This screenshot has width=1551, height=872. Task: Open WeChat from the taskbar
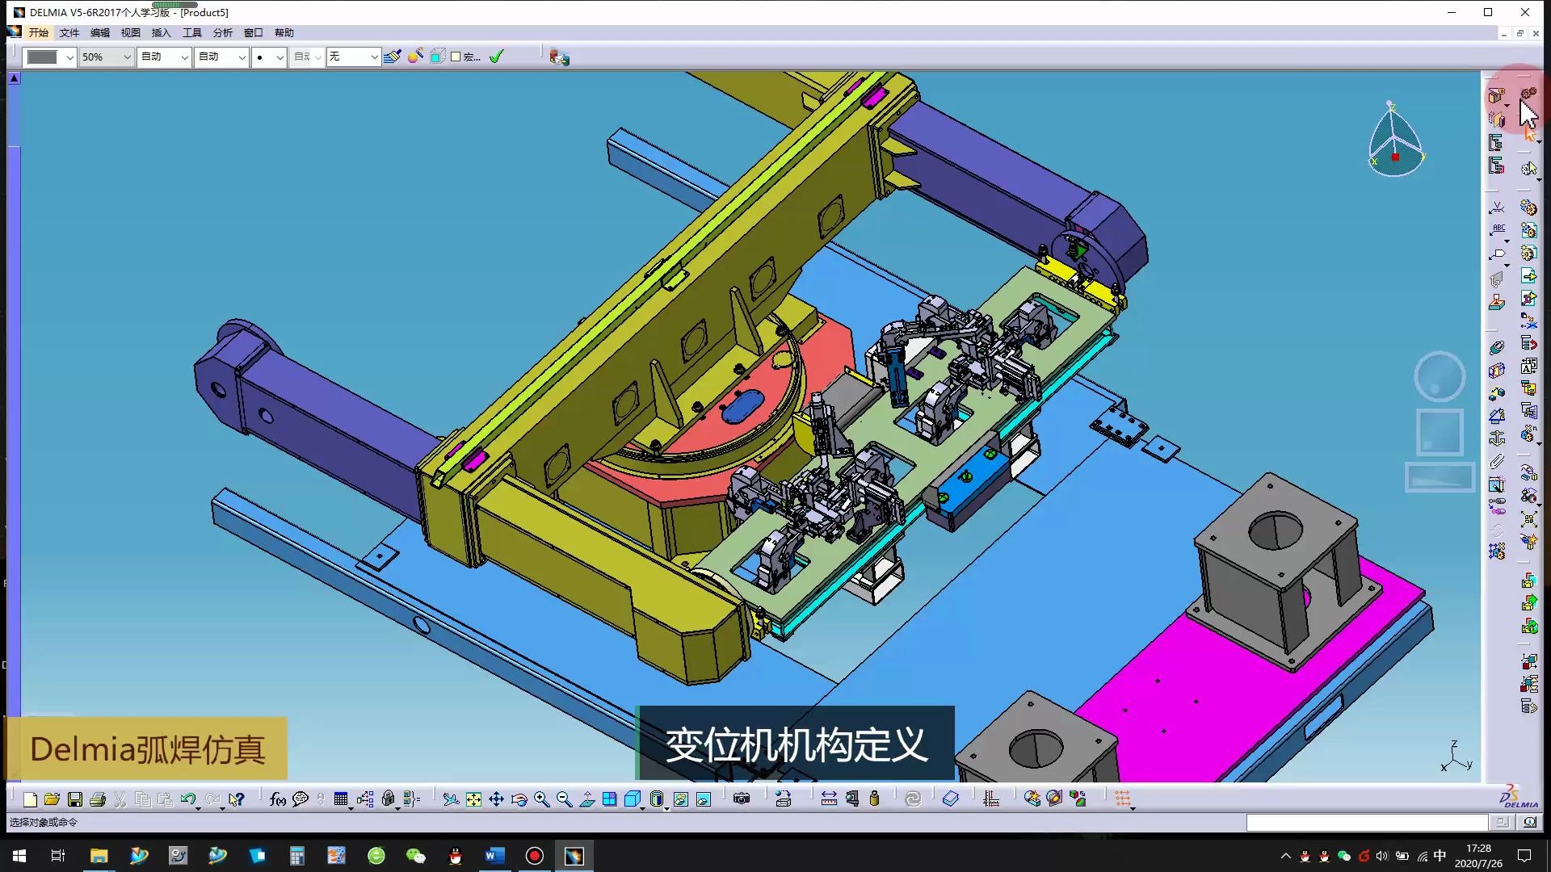click(x=415, y=856)
